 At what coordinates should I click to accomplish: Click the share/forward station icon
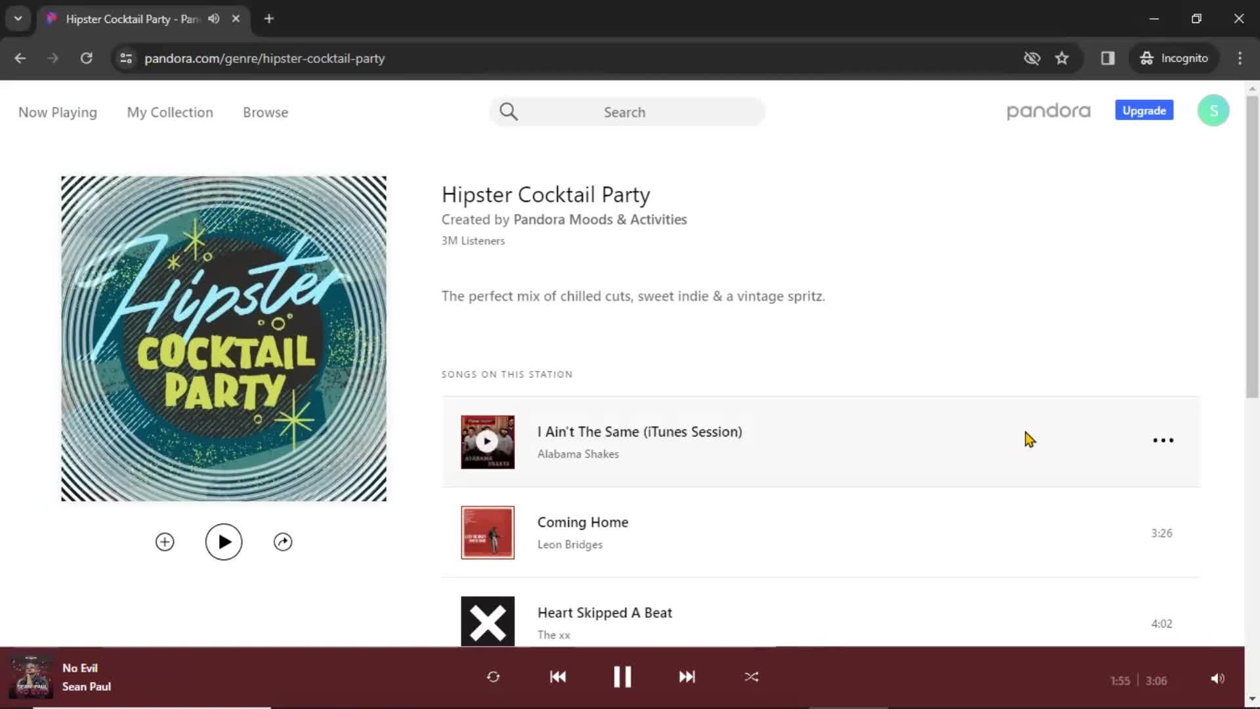coord(282,541)
